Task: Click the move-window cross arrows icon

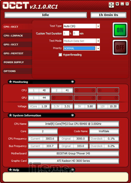Action: (x=111, y=5)
